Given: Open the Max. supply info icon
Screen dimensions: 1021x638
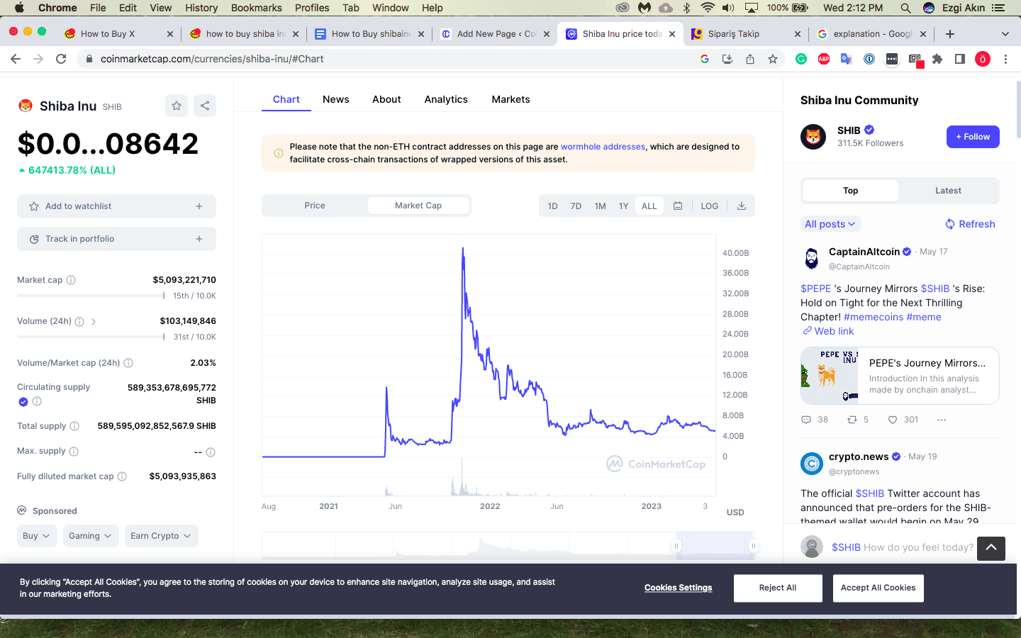Looking at the screenshot, I should [74, 452].
